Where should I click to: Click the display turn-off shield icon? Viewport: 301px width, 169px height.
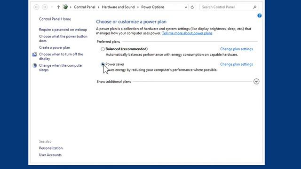[35, 54]
